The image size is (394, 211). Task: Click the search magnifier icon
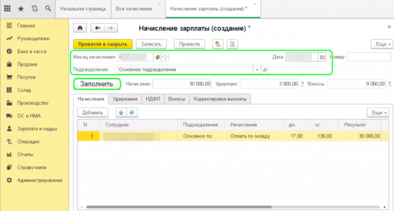(x=48, y=8)
